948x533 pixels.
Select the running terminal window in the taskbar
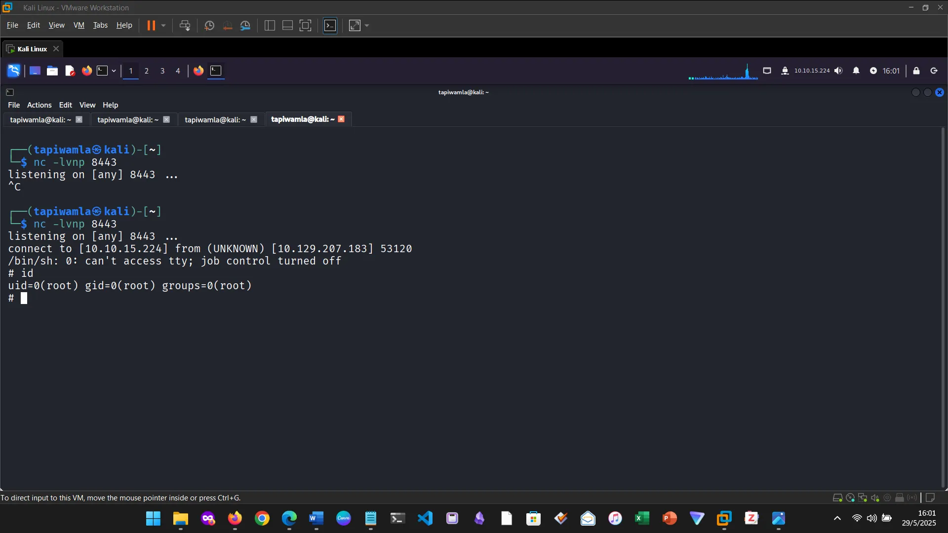tap(216, 71)
